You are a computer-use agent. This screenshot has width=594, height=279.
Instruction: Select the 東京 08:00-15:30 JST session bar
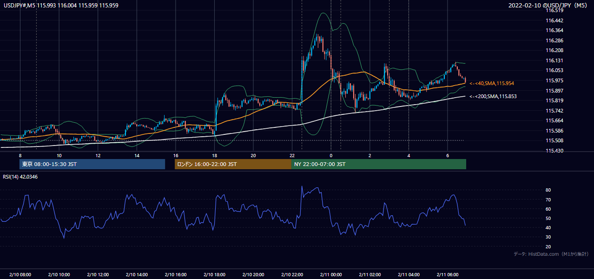(92, 164)
